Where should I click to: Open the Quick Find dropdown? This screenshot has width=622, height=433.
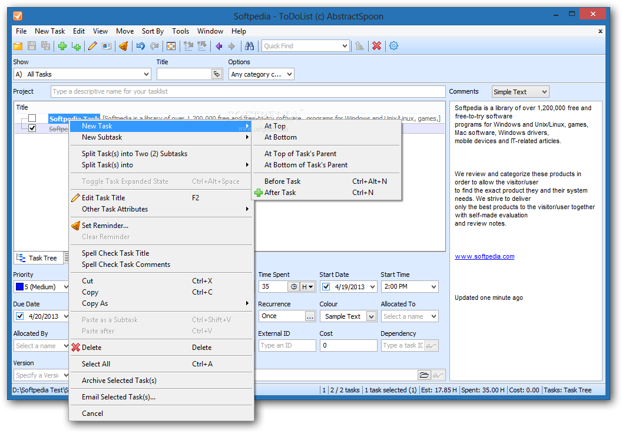345,46
